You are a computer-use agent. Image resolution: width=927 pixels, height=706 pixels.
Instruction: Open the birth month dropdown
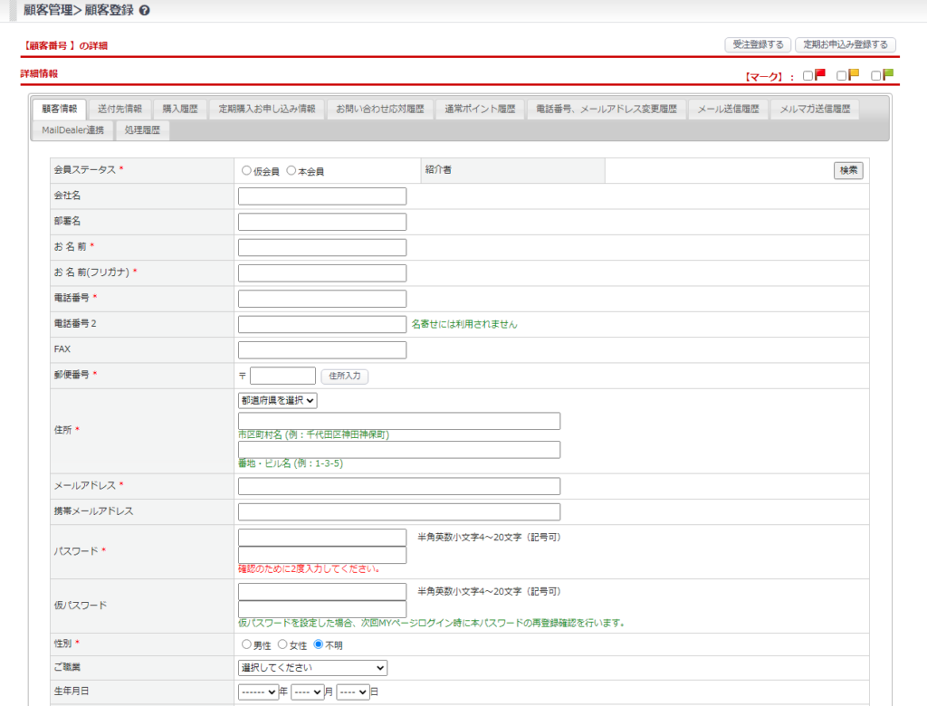[307, 692]
